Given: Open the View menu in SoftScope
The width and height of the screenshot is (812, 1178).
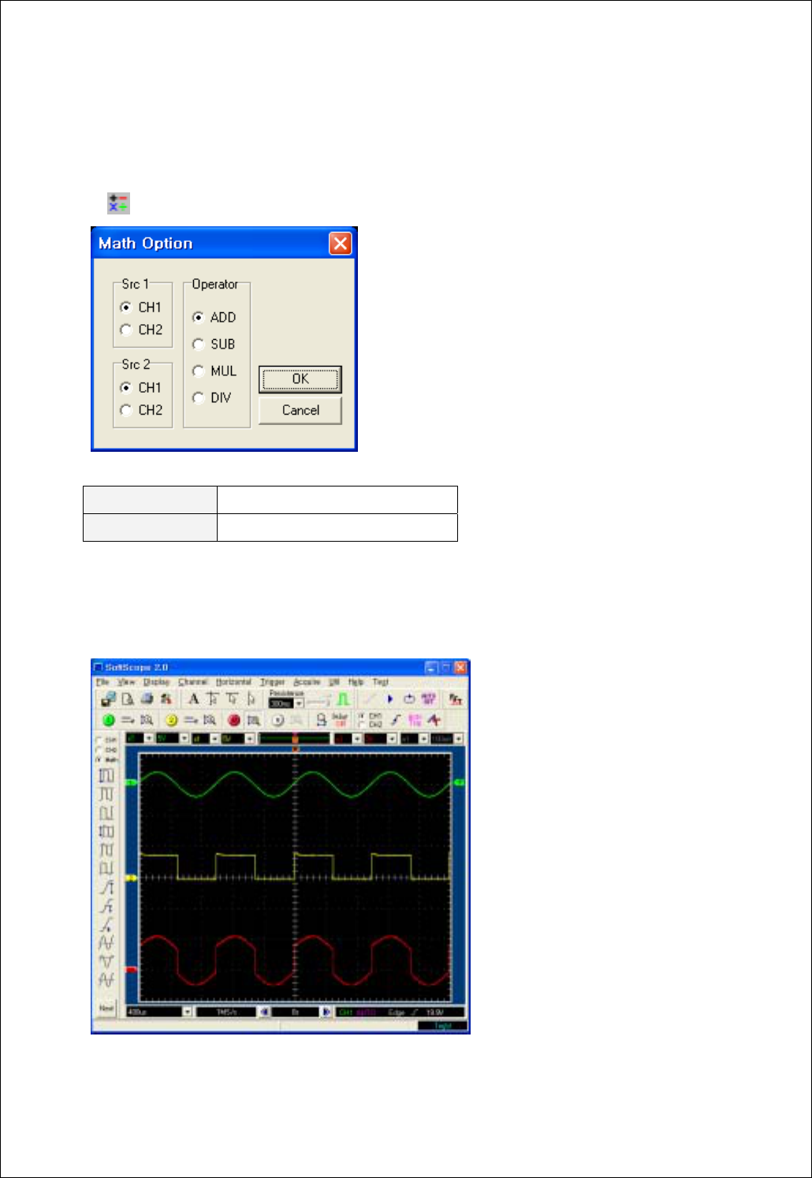Looking at the screenshot, I should (x=126, y=682).
